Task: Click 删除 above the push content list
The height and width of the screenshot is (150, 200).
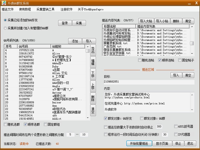Action: (176, 21)
